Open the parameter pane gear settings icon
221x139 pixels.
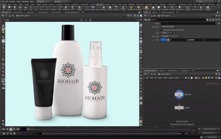207,20
